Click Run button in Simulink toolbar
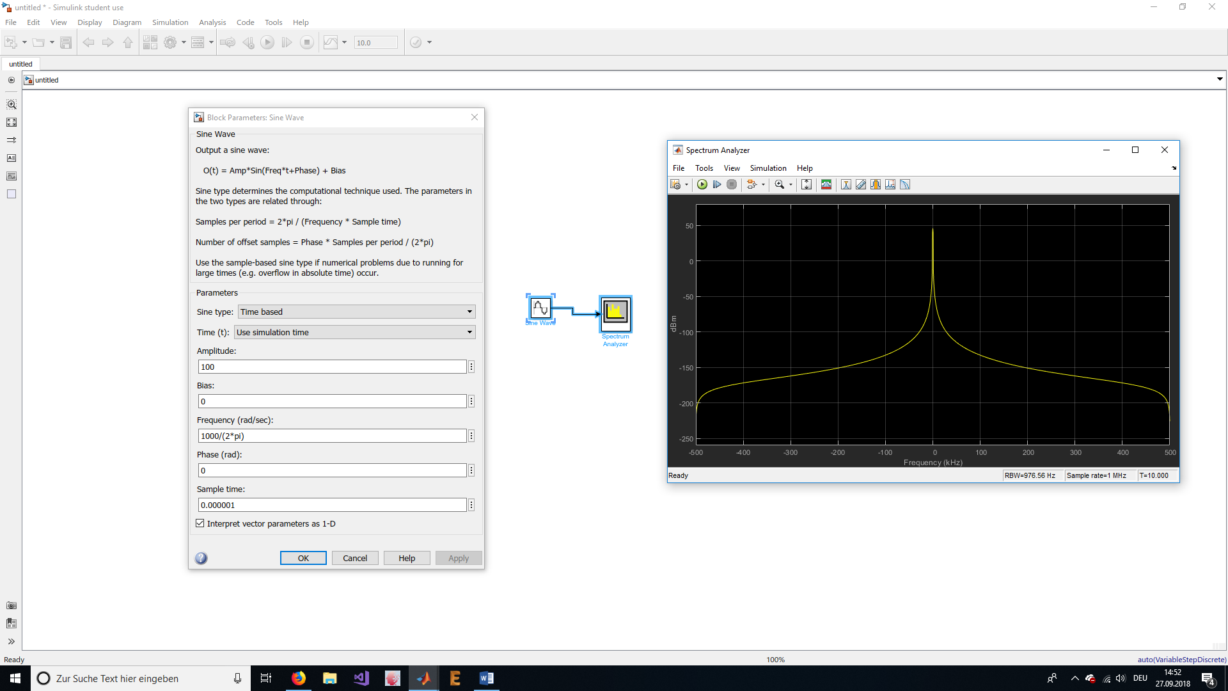This screenshot has height=691, width=1228. point(267,43)
